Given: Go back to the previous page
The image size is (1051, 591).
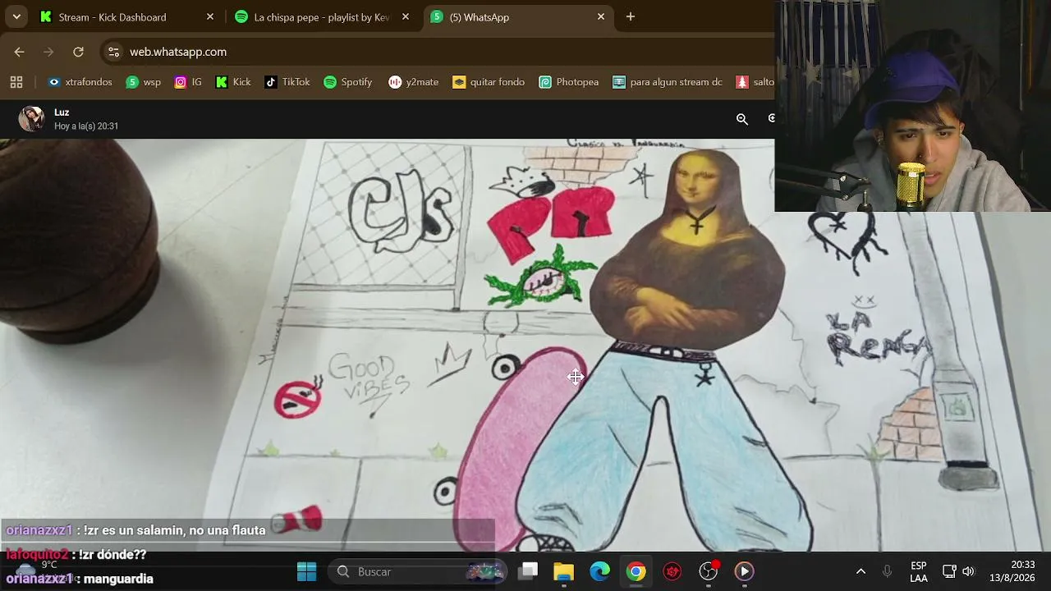Looking at the screenshot, I should (x=19, y=52).
